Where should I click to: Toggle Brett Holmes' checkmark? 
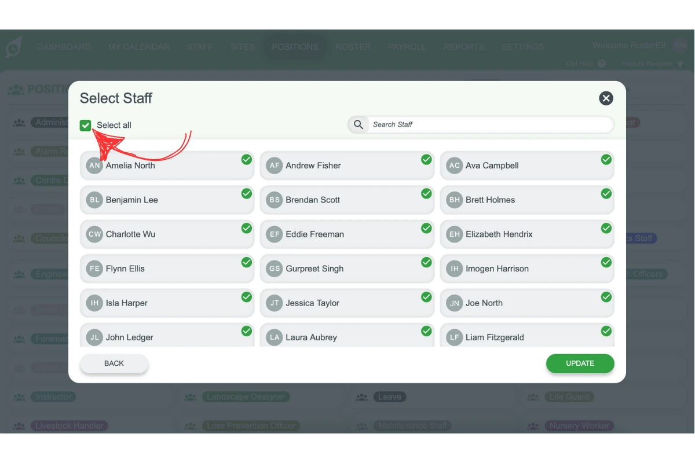(x=606, y=193)
